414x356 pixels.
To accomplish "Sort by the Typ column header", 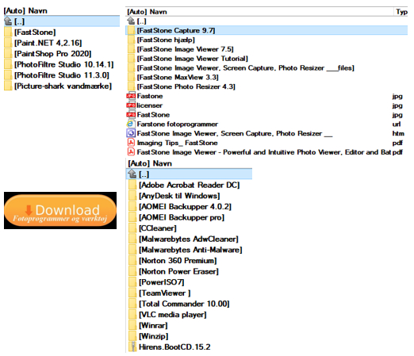I will tap(401, 12).
